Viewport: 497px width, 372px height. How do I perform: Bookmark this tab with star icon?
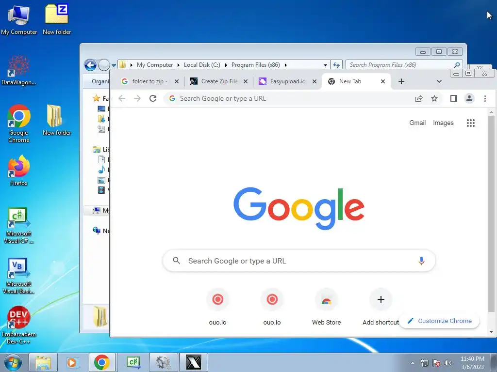(x=434, y=98)
